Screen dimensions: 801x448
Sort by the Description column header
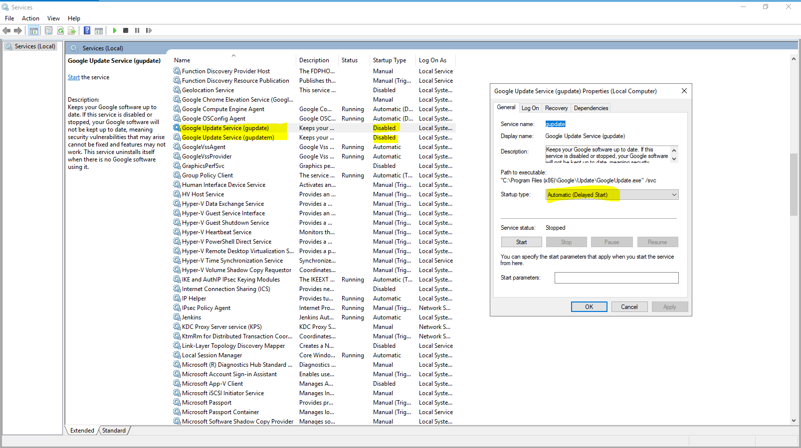tap(317, 60)
